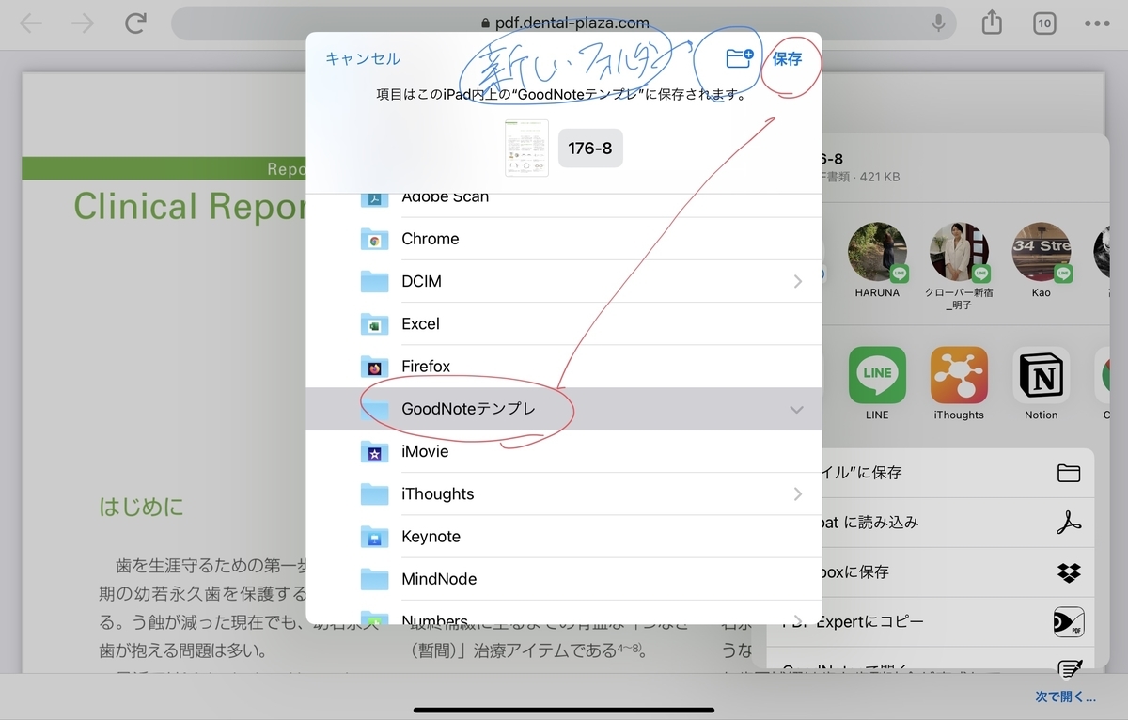1128x720 pixels.
Task: Tap the LINE app icon
Action: [x=876, y=375]
